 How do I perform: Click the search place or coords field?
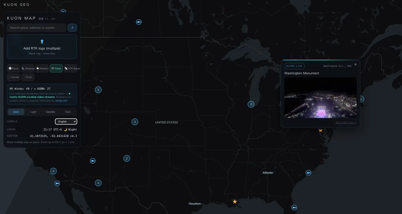point(37,28)
